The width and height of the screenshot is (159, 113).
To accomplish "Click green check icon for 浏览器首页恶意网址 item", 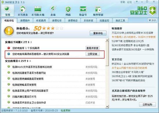I will 9,72.
